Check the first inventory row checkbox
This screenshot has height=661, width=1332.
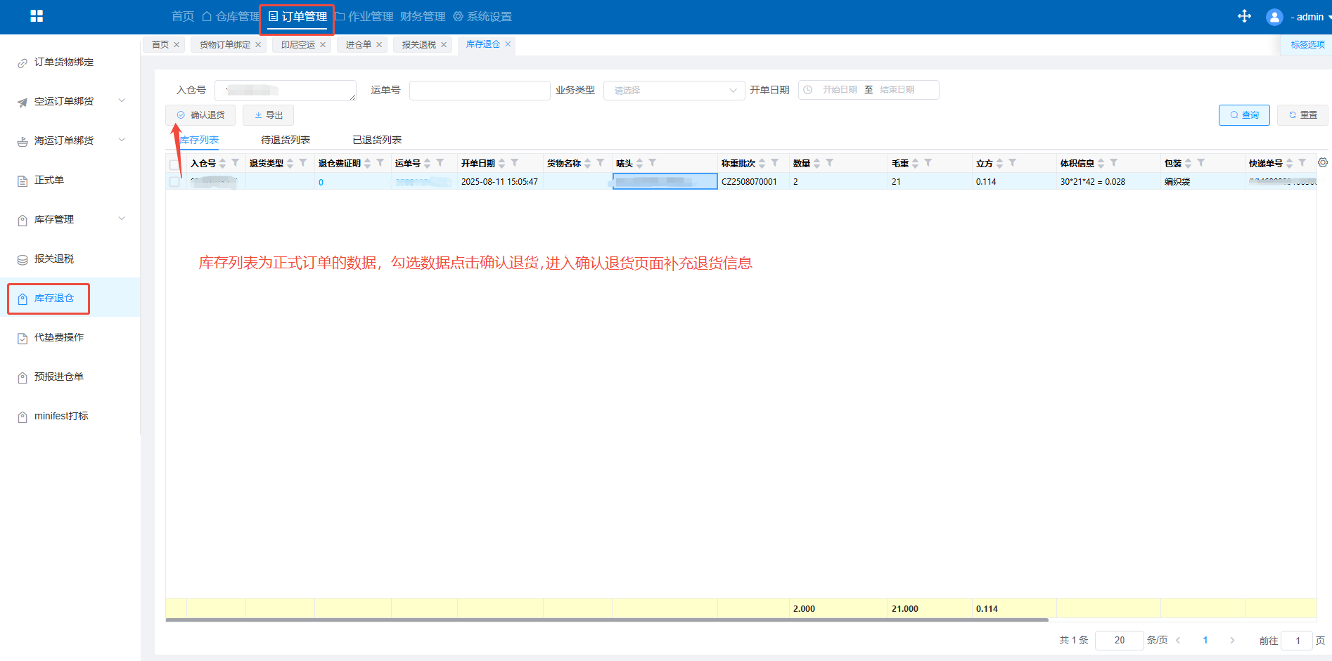click(x=174, y=182)
